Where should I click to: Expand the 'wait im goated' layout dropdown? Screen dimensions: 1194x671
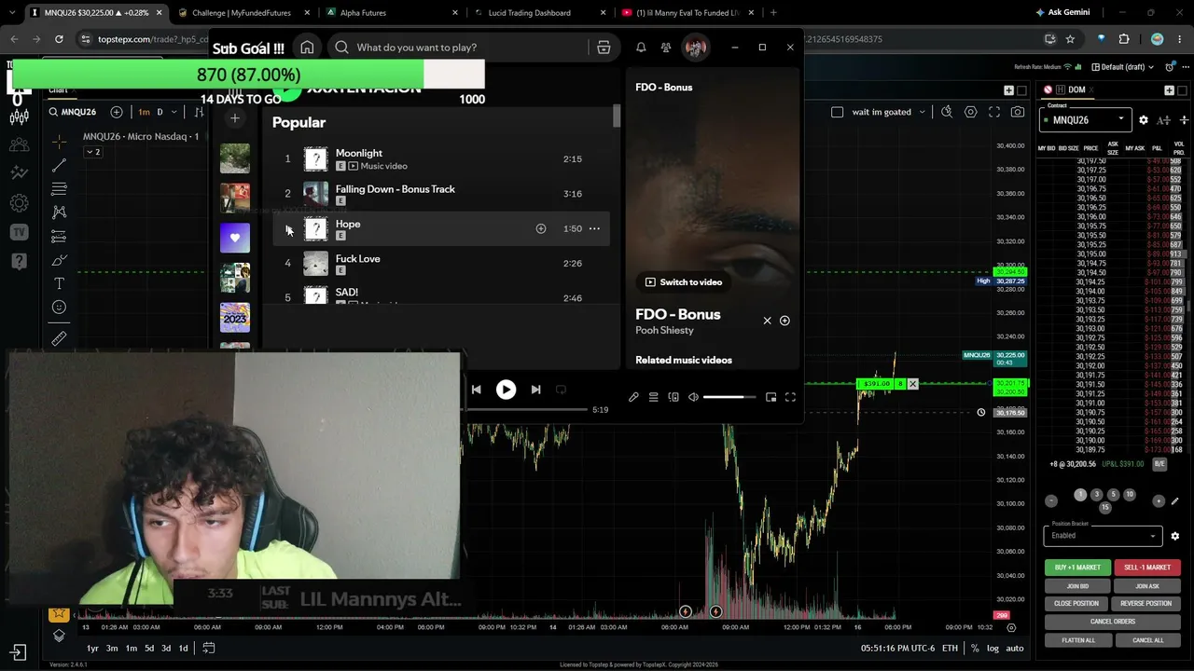(923, 112)
